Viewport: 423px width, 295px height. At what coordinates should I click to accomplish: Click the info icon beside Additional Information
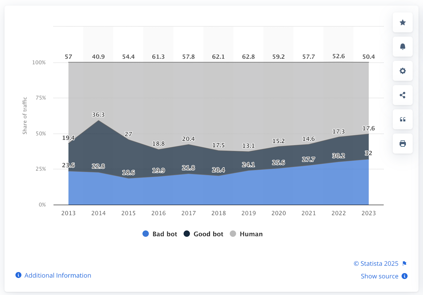(18, 275)
